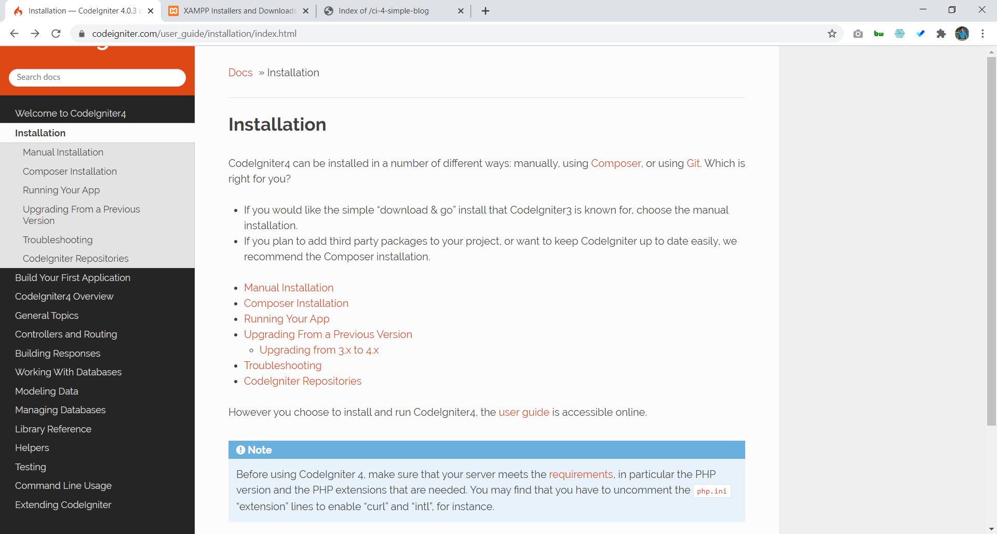Open Running Your App link in content
997x534 pixels.
coord(287,319)
